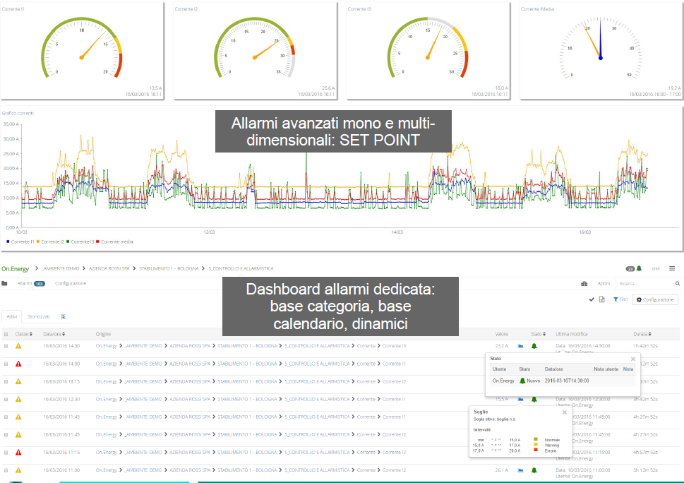Click the Nuovo bell icon in Stato popup
The width and height of the screenshot is (684, 483).
(522, 381)
